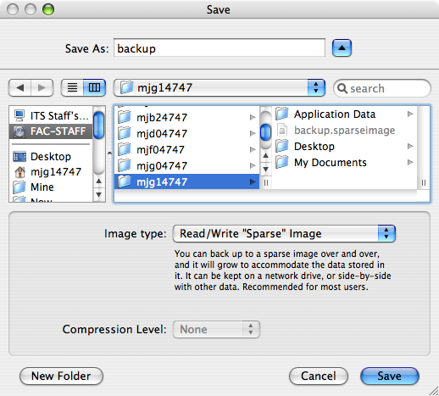The width and height of the screenshot is (439, 396).
Task: Expand mjb24747 with its disclosure arrow
Action: (253, 117)
